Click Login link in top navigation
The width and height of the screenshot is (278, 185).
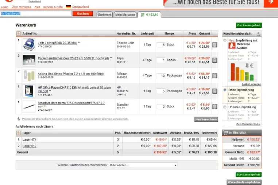tap(5, 7)
